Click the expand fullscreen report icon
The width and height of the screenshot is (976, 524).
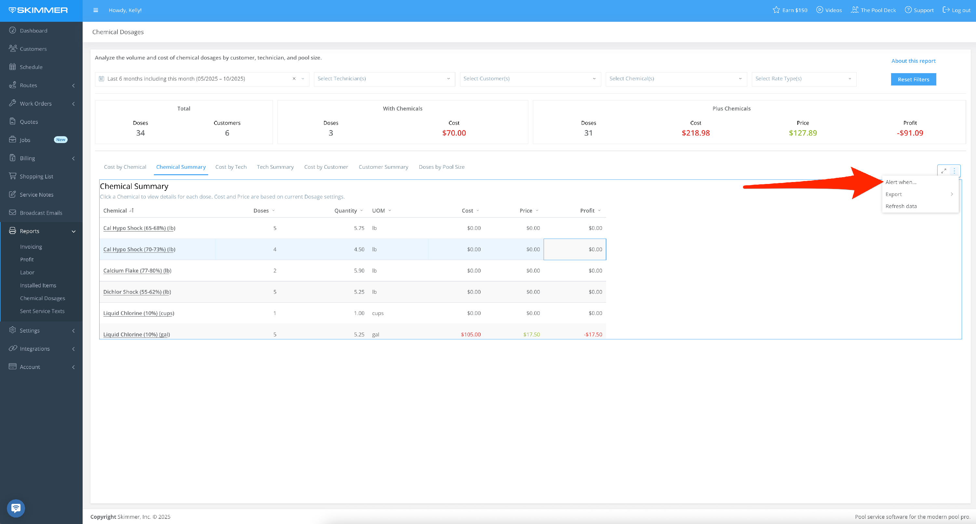(943, 171)
